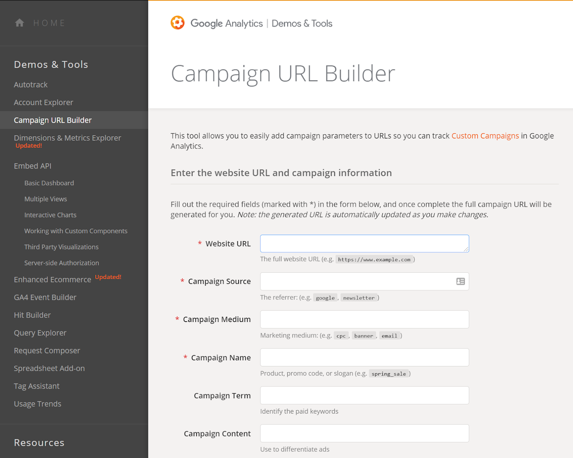Screen dimensions: 573x458
Task: Open Usage Trends page
Action: [38, 404]
